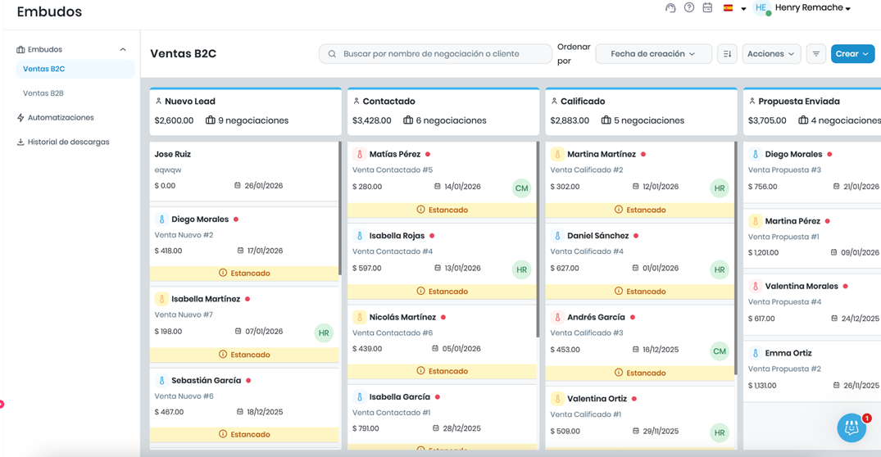Open the chat support bubble

[851, 428]
